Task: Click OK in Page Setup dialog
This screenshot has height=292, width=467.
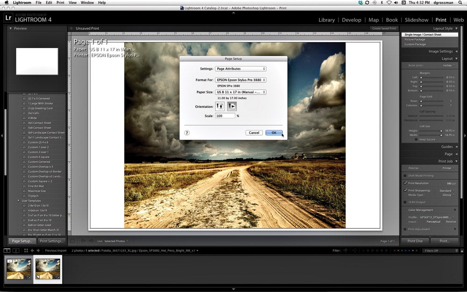Action: click(x=274, y=133)
